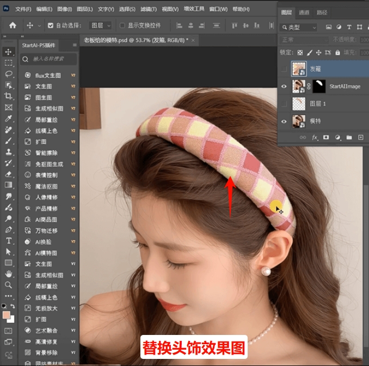This screenshot has height=366, width=369.
Task: Select the Eraser tool
Action: click(9, 174)
